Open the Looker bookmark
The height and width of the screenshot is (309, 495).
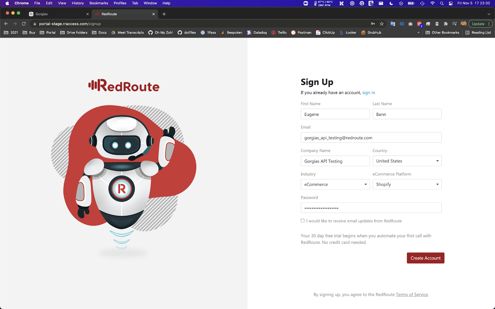pos(348,32)
